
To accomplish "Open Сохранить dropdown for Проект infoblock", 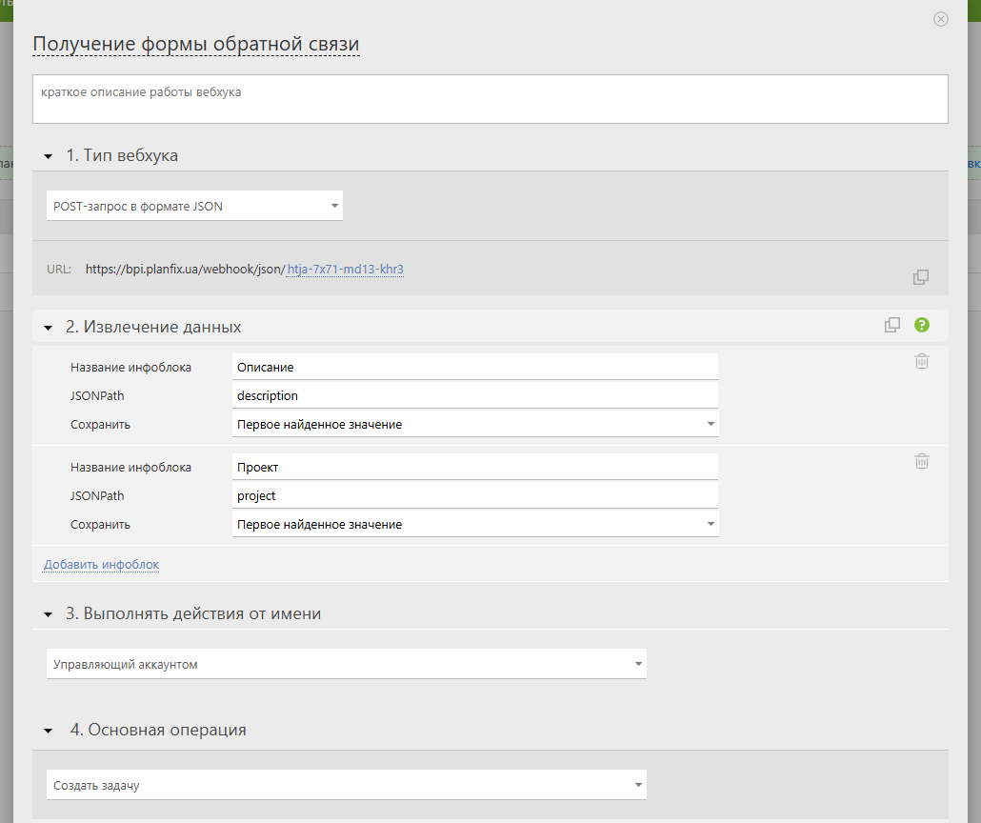I will coord(474,524).
